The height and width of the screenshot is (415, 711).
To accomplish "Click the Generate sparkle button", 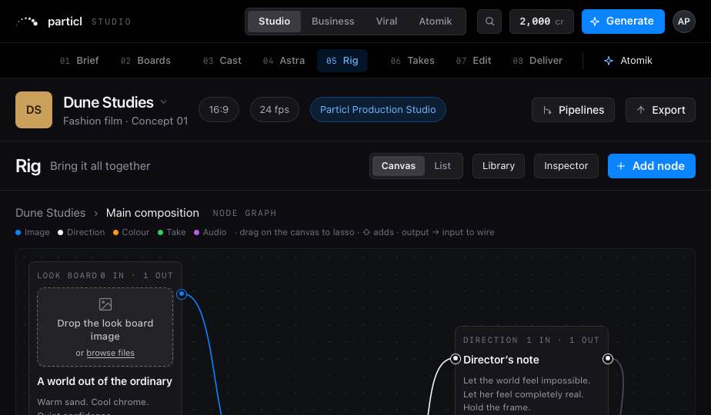I will tap(623, 22).
